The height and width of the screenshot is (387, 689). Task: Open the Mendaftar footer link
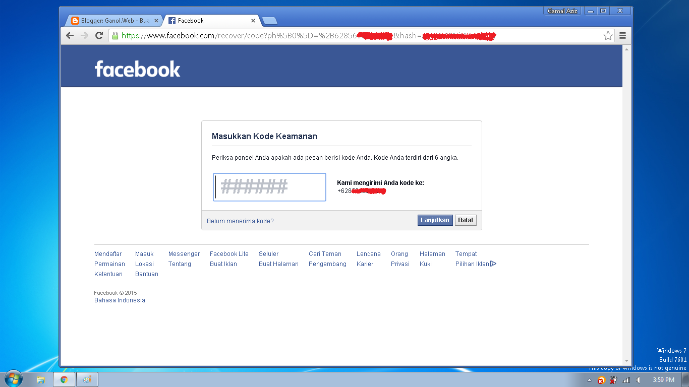coord(108,254)
